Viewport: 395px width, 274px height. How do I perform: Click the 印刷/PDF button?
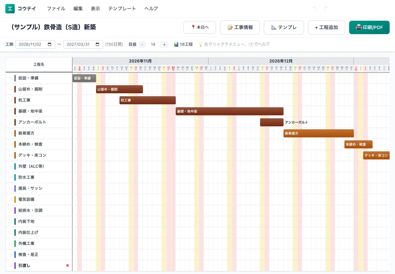pos(369,27)
